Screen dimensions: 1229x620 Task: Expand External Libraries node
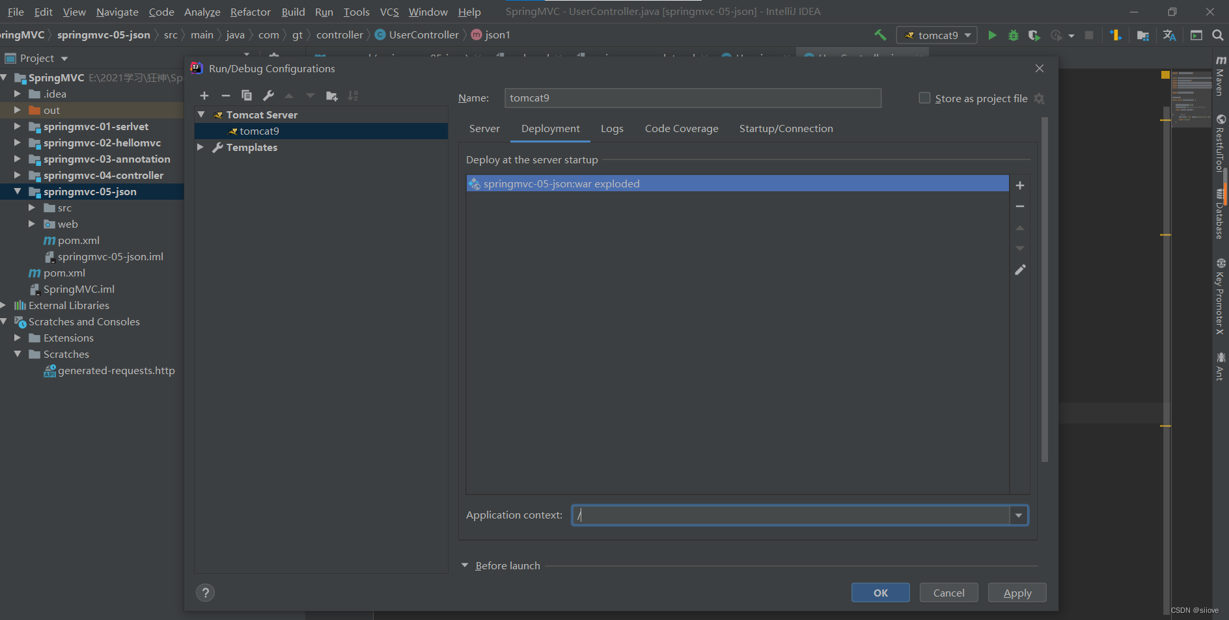[3, 305]
